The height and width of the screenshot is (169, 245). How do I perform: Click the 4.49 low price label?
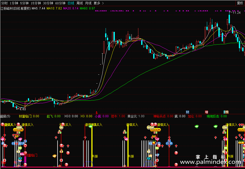point(23,109)
